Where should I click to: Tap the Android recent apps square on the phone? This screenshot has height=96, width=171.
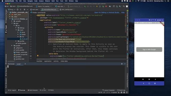pos(143,79)
